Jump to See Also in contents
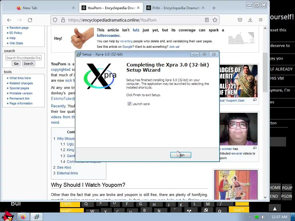 point(64,167)
